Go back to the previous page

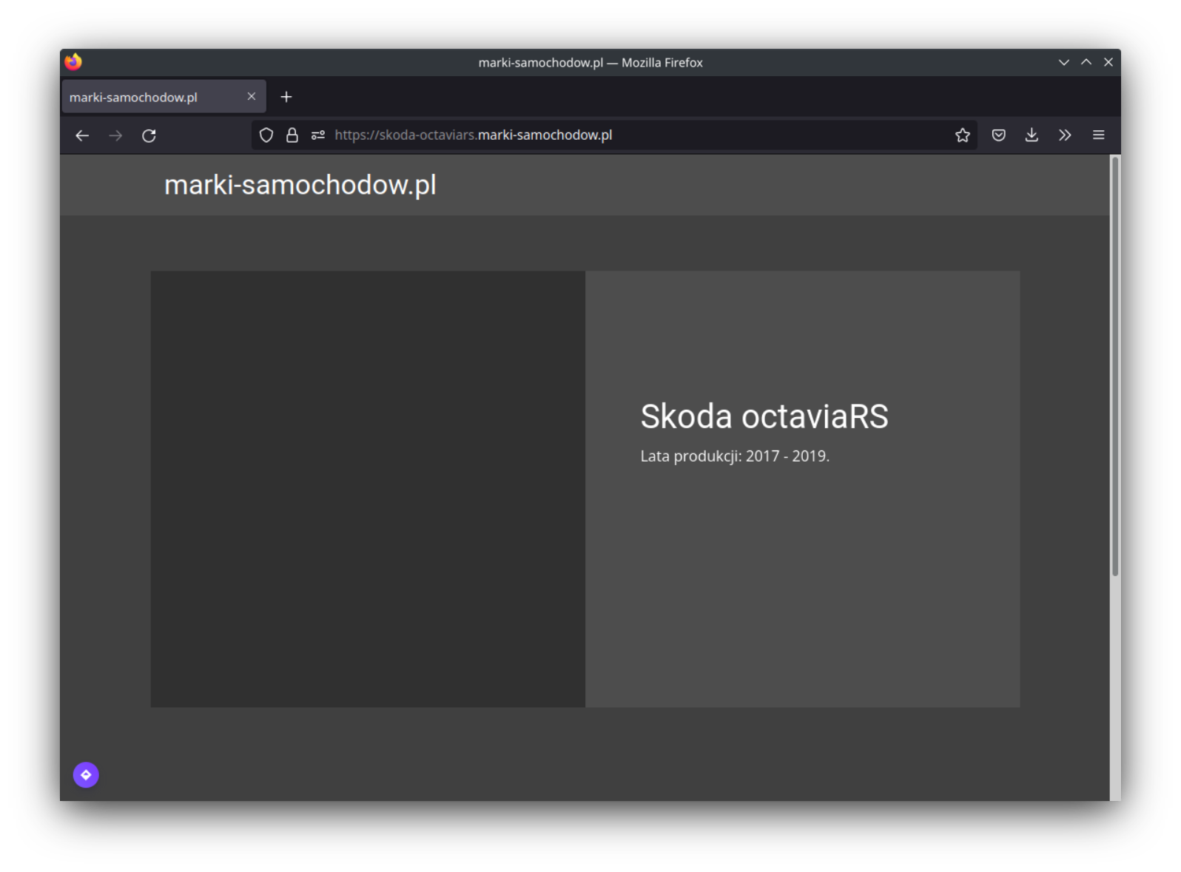[82, 135]
